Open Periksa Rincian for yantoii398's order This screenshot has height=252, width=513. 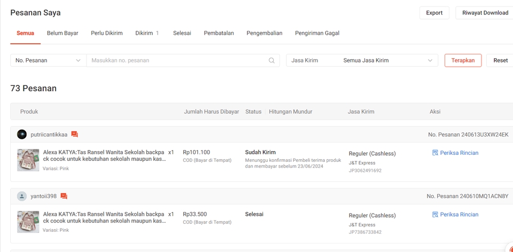coord(459,215)
